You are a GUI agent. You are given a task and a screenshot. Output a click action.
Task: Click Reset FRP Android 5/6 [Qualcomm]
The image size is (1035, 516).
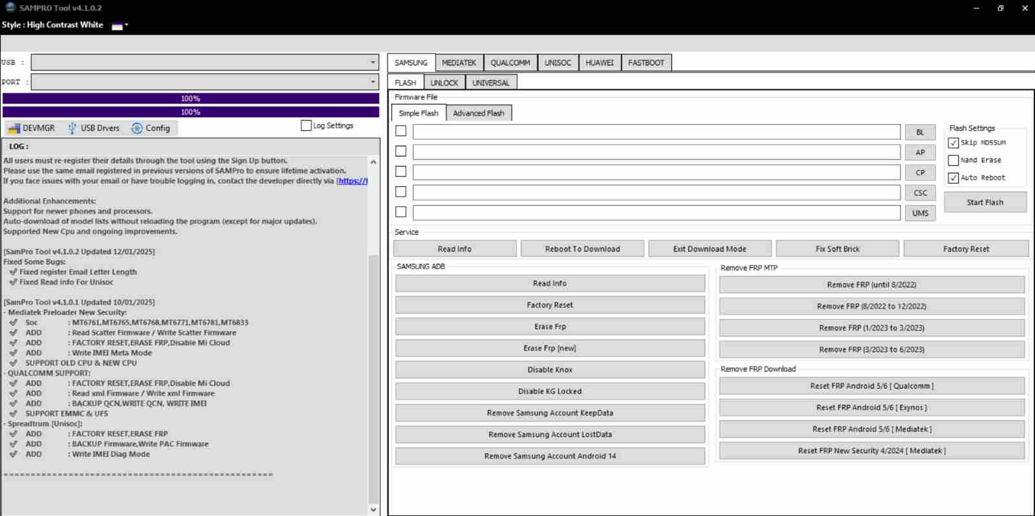click(x=872, y=386)
